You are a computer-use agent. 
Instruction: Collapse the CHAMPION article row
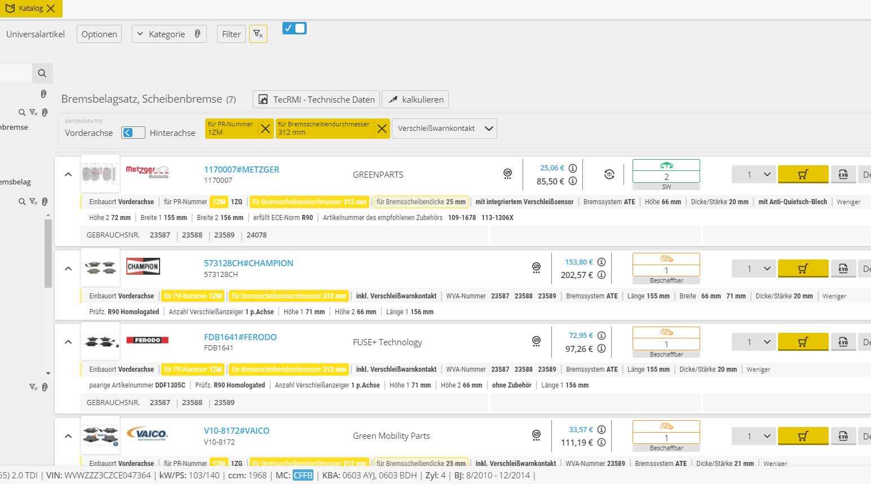pyautogui.click(x=68, y=269)
